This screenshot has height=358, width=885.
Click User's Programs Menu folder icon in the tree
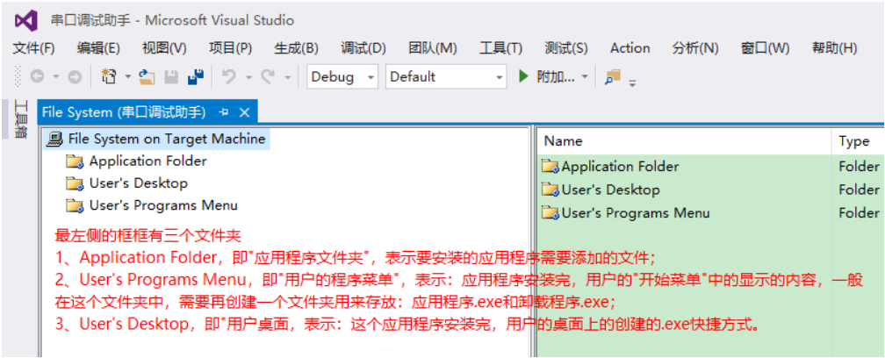[x=75, y=205]
